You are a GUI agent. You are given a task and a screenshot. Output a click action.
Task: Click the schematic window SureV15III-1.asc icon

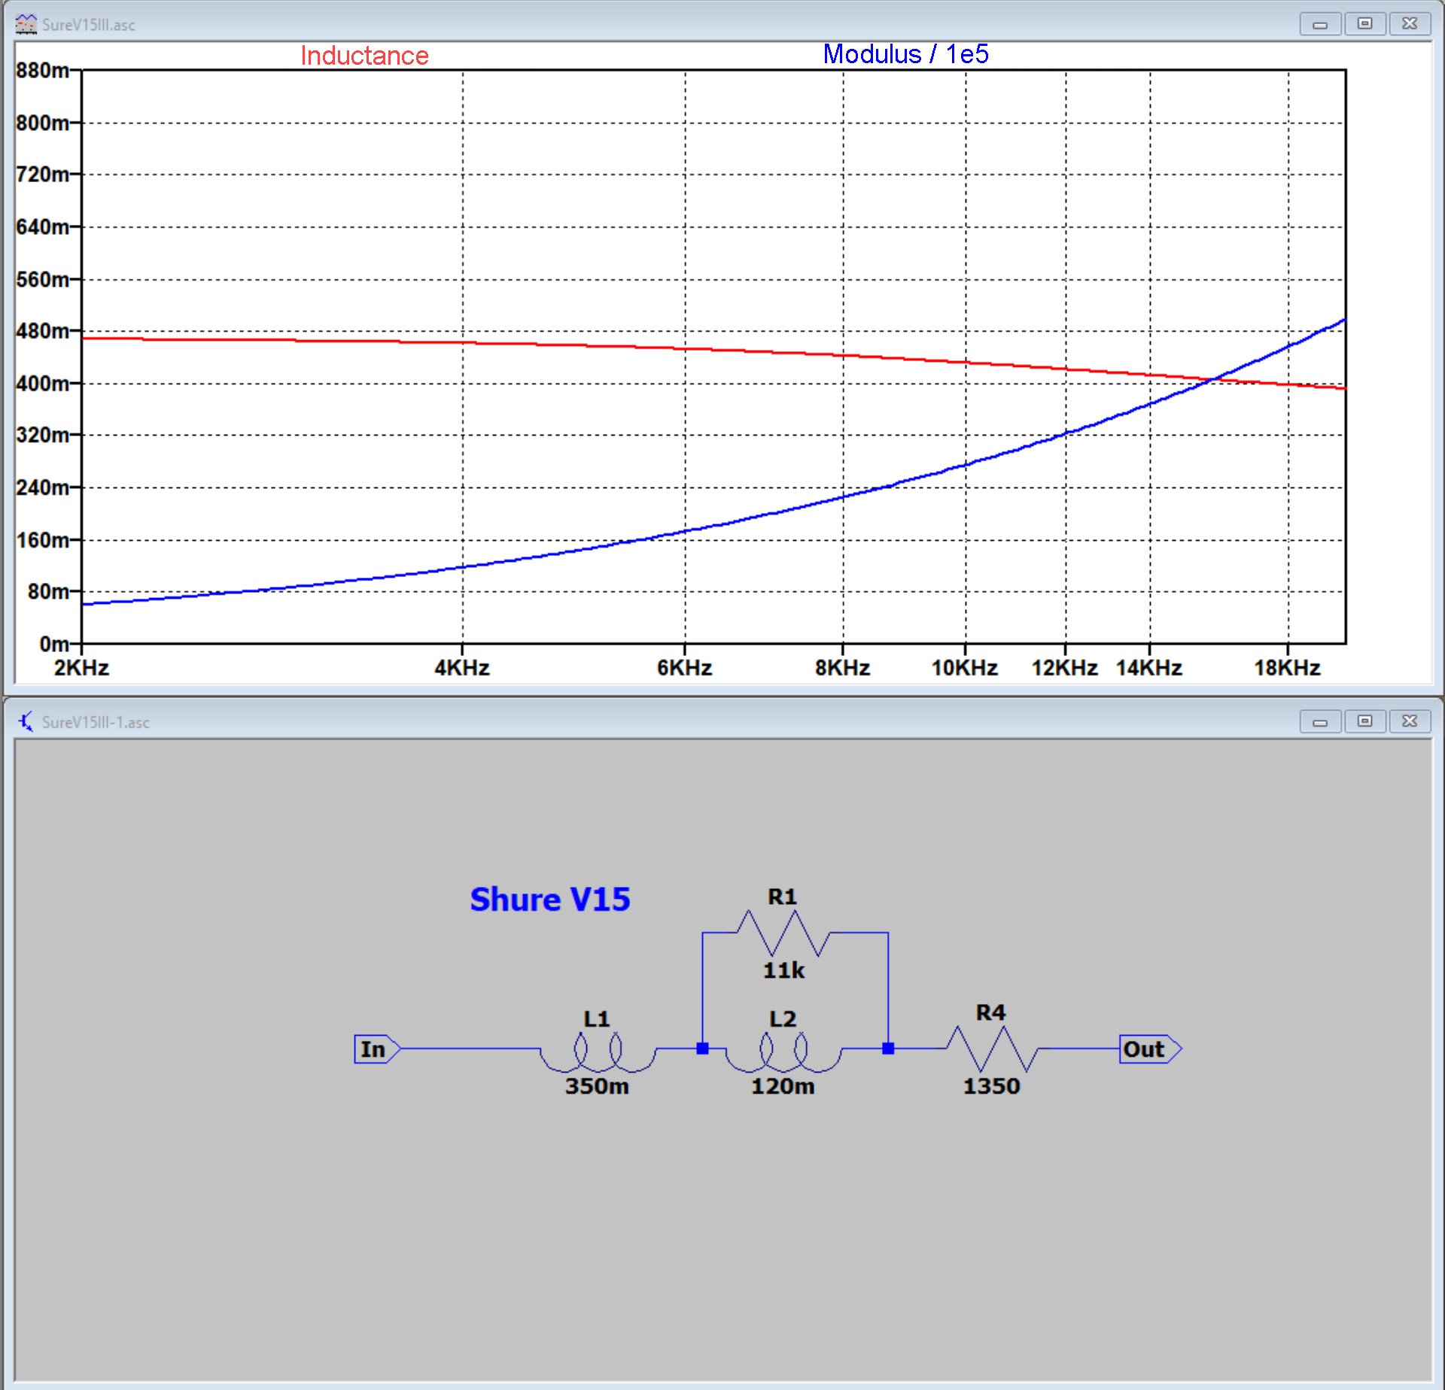pyautogui.click(x=26, y=722)
